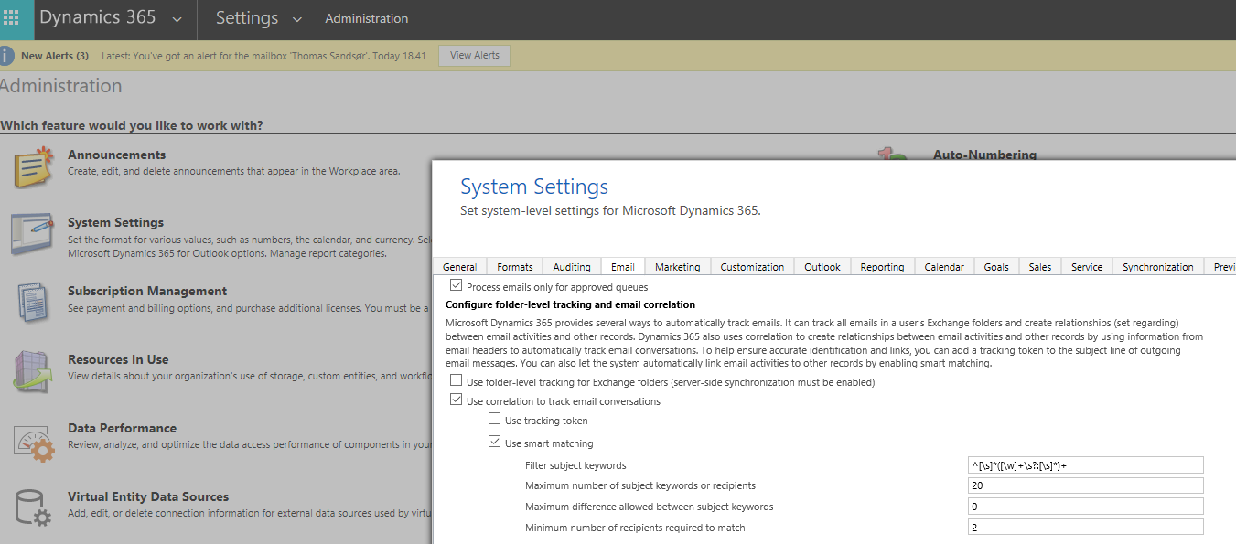
Task: Click the View Alerts button
Action: [474, 55]
